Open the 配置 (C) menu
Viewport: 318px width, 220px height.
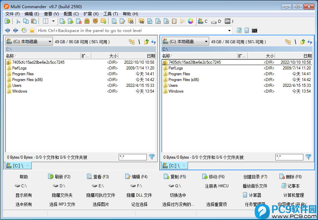click(x=71, y=14)
